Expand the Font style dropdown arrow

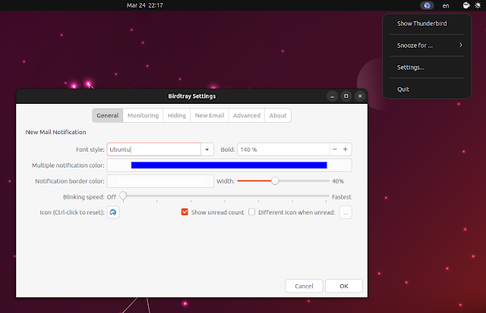[207, 150]
